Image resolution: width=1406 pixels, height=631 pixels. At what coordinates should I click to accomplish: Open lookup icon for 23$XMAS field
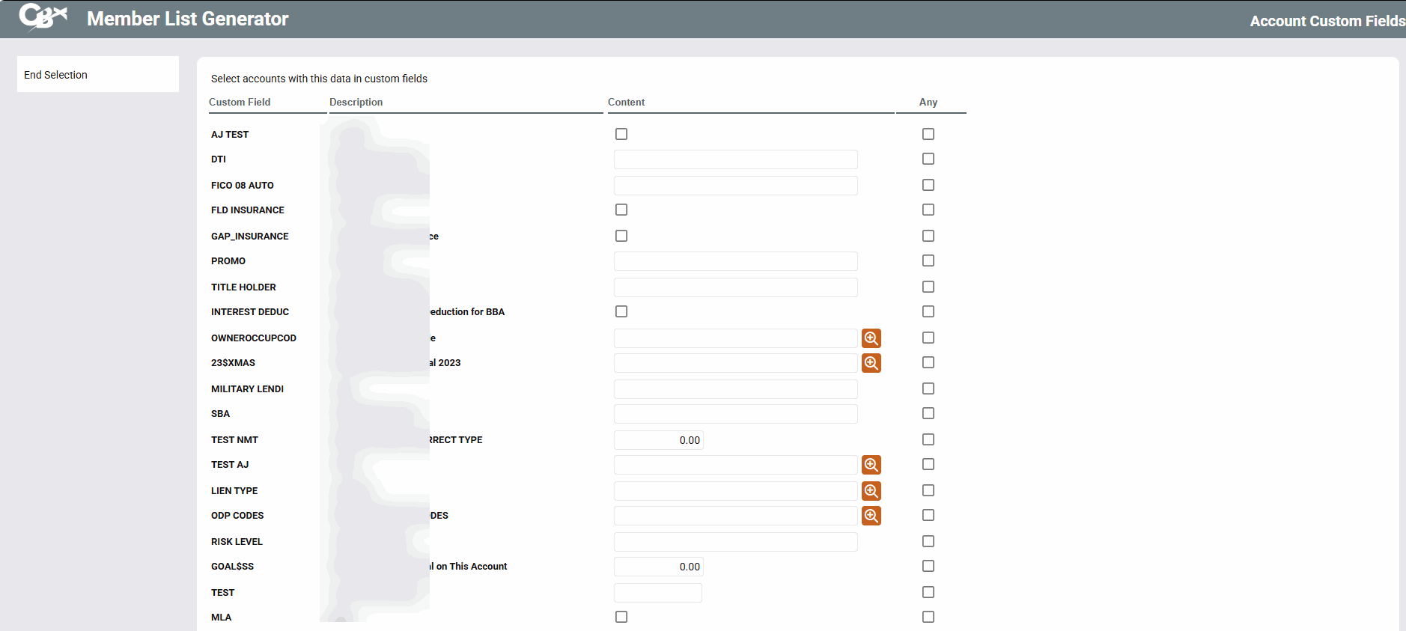[871, 363]
